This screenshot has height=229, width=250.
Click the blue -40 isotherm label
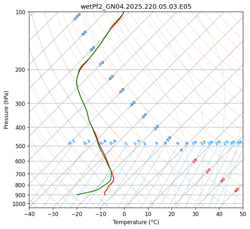click(x=132, y=104)
